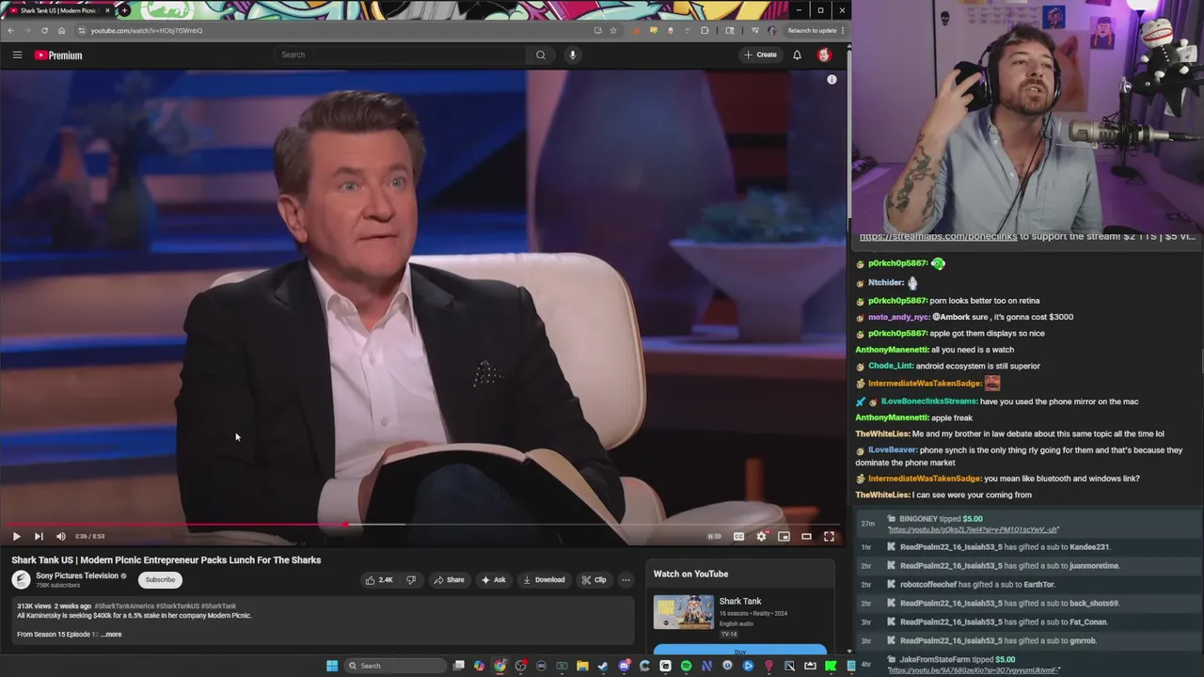This screenshot has height=677, width=1204.
Task: Click Windows taskbar Search box
Action: point(395,666)
